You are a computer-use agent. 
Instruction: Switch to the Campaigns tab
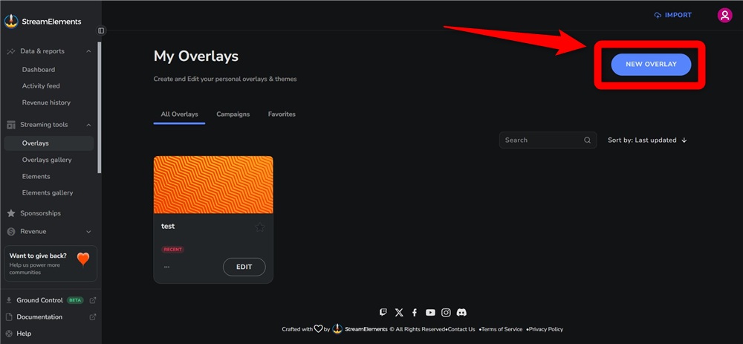[x=233, y=114]
